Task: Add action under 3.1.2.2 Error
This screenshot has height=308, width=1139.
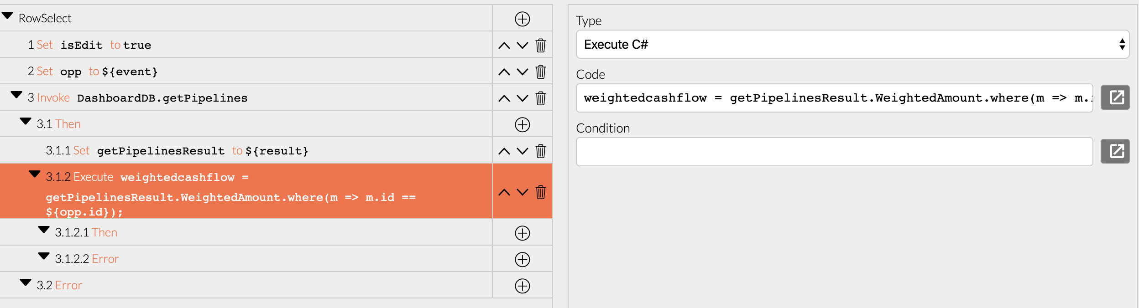Action: [522, 259]
